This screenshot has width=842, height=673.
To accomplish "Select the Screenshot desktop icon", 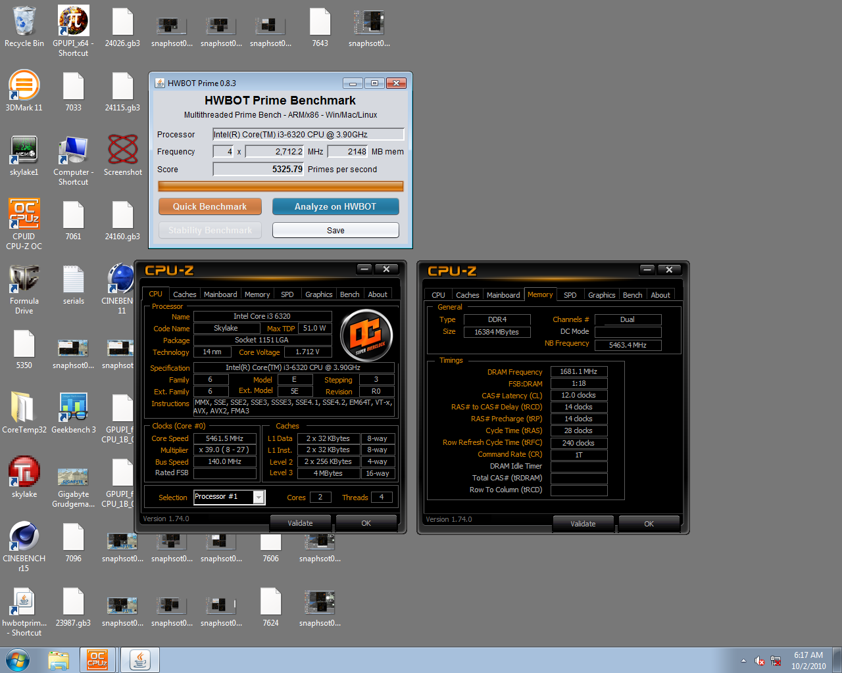I will coord(122,156).
